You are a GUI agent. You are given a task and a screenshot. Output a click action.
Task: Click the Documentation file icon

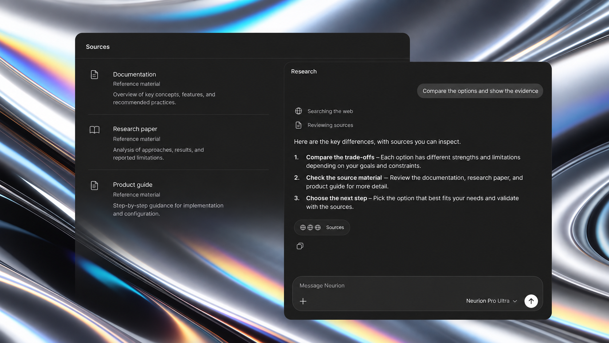(x=94, y=75)
